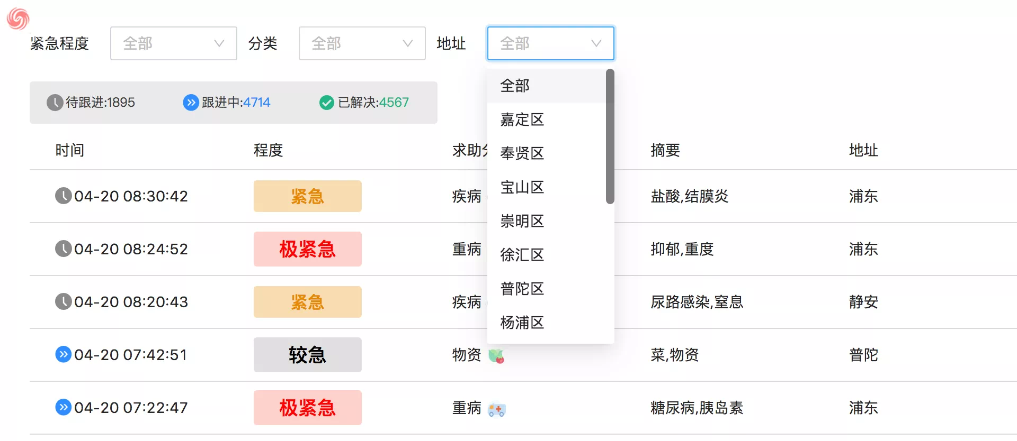Click the 极紧急 tag on row 07:22:47
The image size is (1017, 441).
click(x=308, y=408)
